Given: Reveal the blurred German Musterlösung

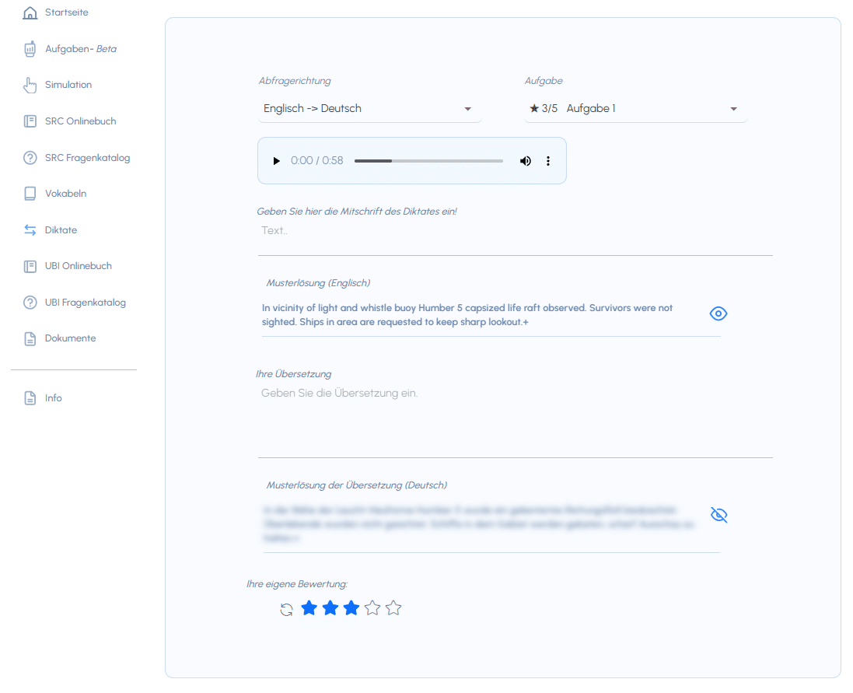Looking at the screenshot, I should pos(718,515).
